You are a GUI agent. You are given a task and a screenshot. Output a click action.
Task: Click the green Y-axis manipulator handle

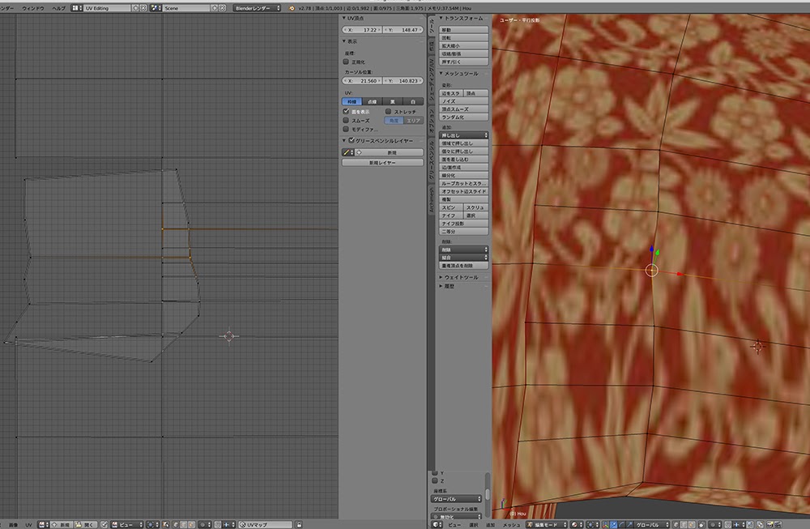pyautogui.click(x=657, y=251)
